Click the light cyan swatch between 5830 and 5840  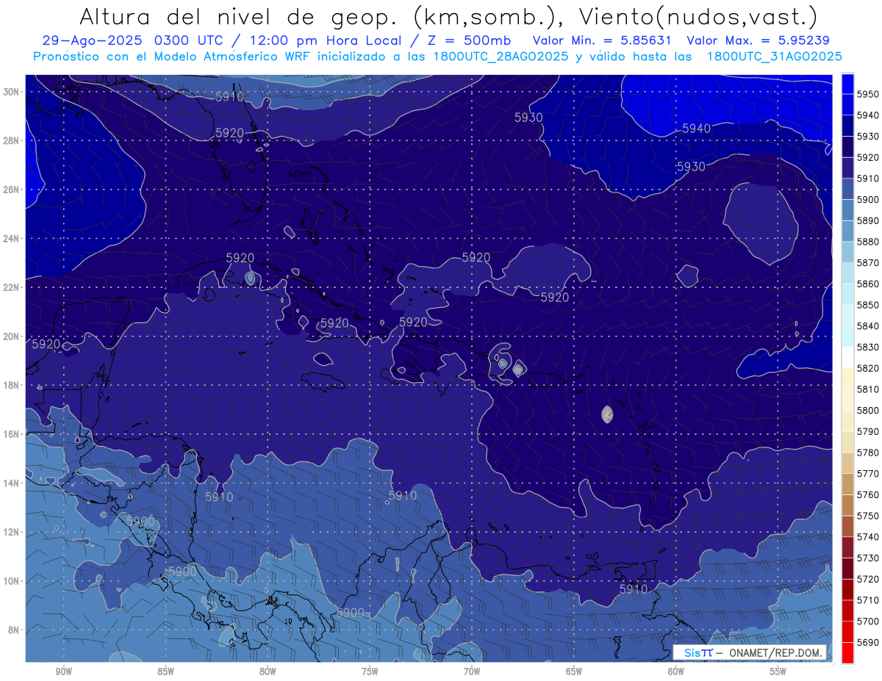(847, 336)
